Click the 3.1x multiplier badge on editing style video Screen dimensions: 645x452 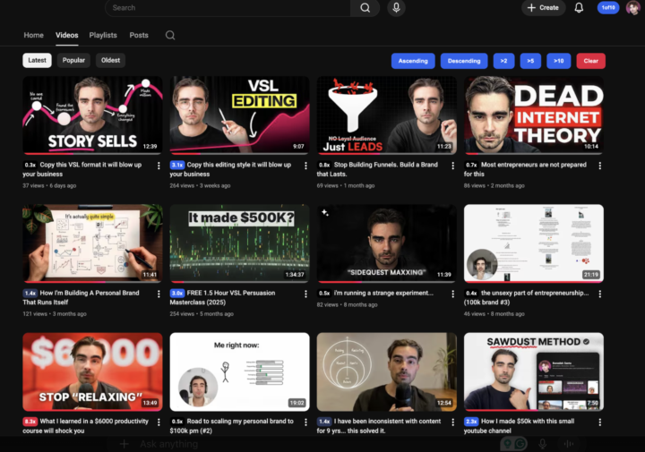click(177, 165)
